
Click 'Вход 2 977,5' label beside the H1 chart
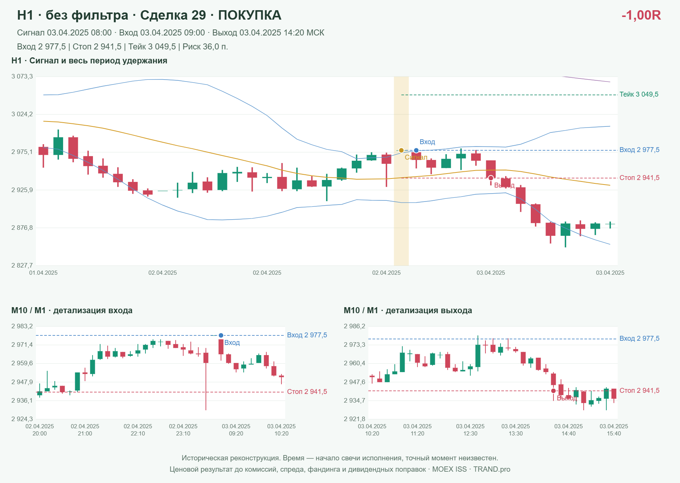click(640, 150)
